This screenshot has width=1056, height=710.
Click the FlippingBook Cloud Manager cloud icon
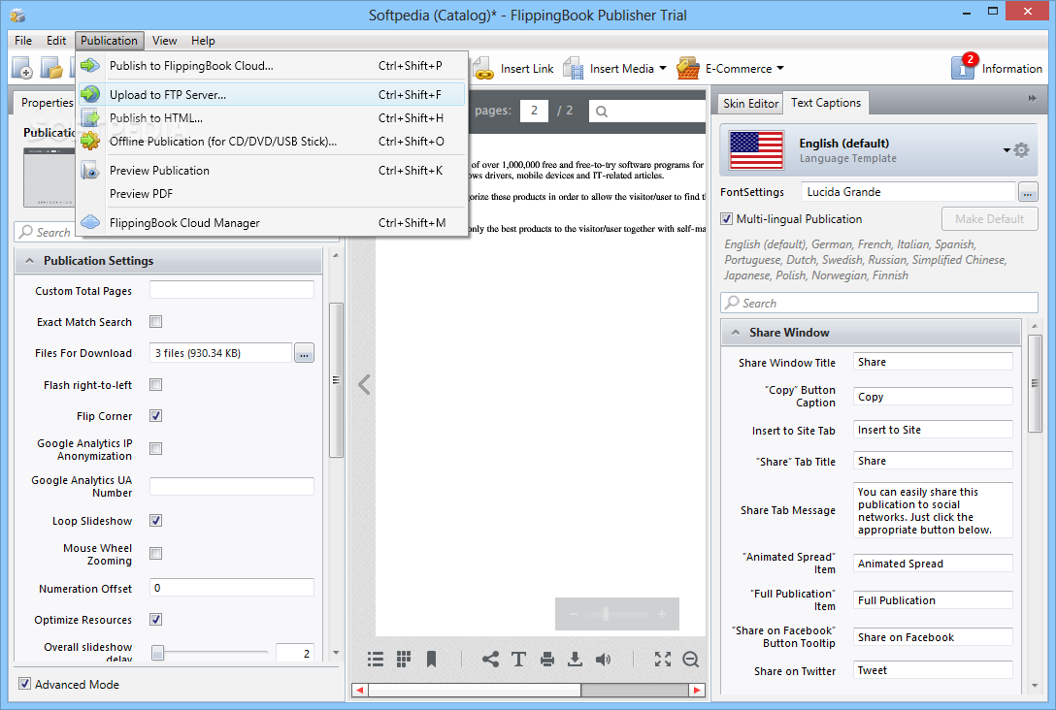click(90, 222)
